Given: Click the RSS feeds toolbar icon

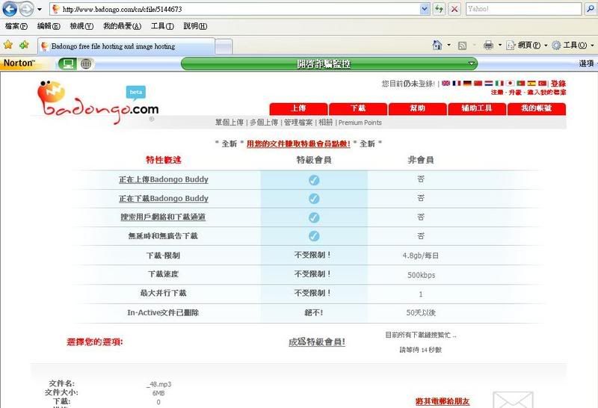Looking at the screenshot, I should click(x=462, y=46).
